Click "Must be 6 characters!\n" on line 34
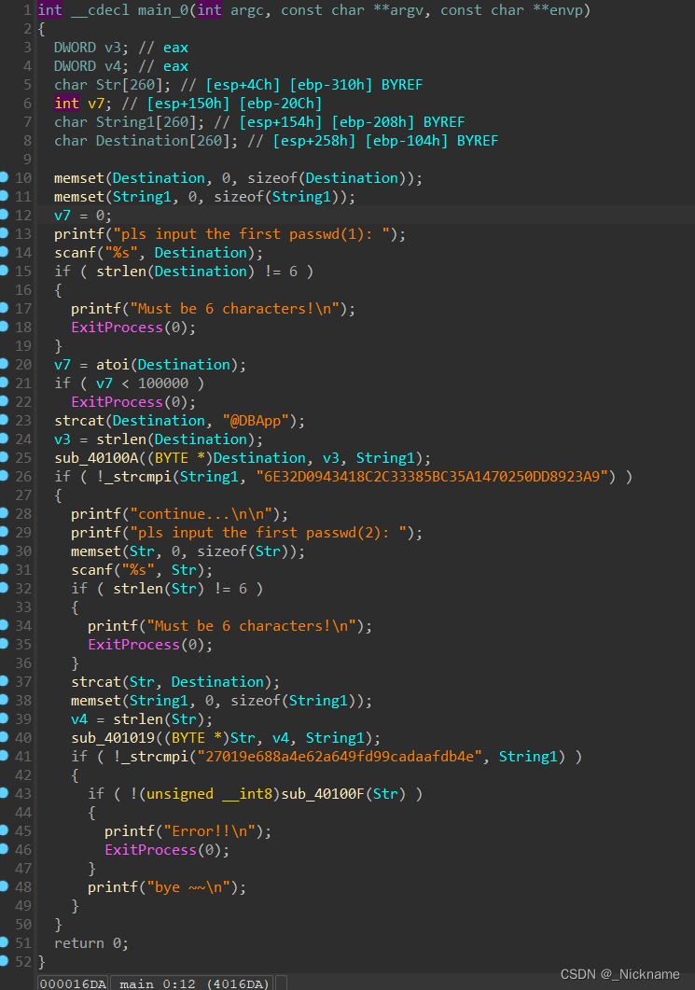The height and width of the screenshot is (990, 695). [251, 626]
